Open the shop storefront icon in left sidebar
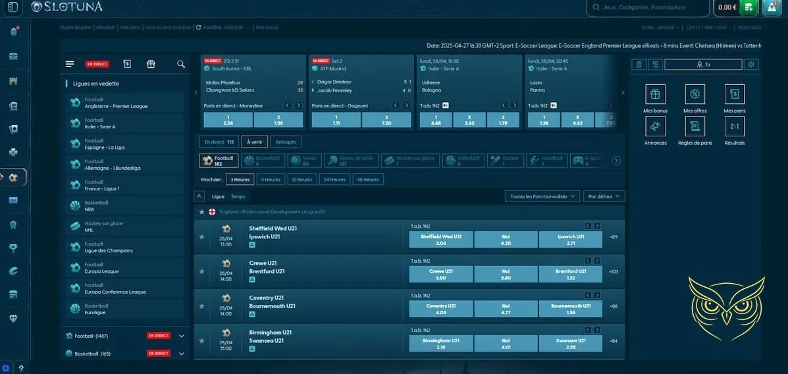The width and height of the screenshot is (788, 374). click(14, 294)
